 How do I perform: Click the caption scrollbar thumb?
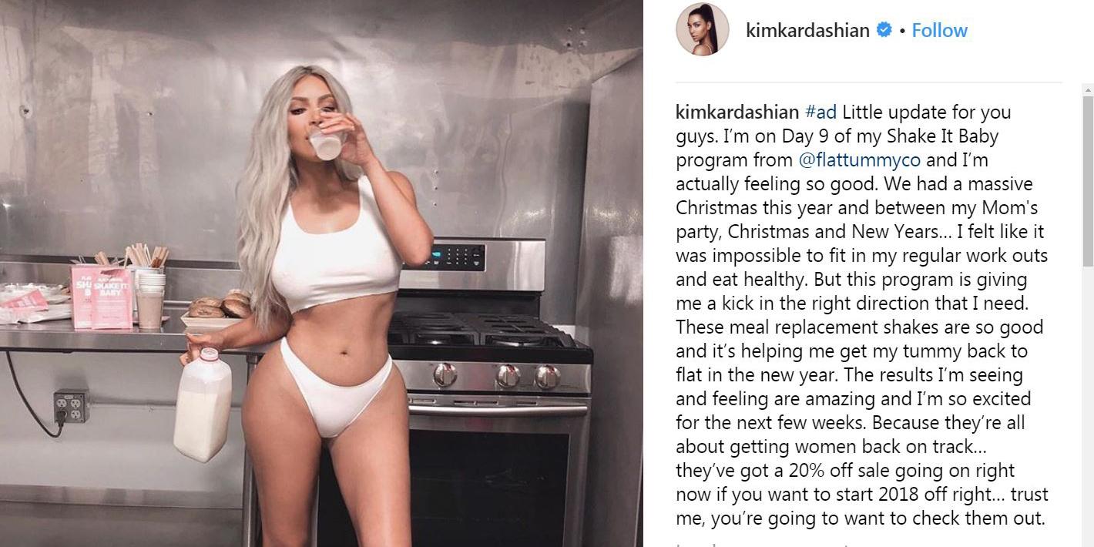coord(1087,182)
